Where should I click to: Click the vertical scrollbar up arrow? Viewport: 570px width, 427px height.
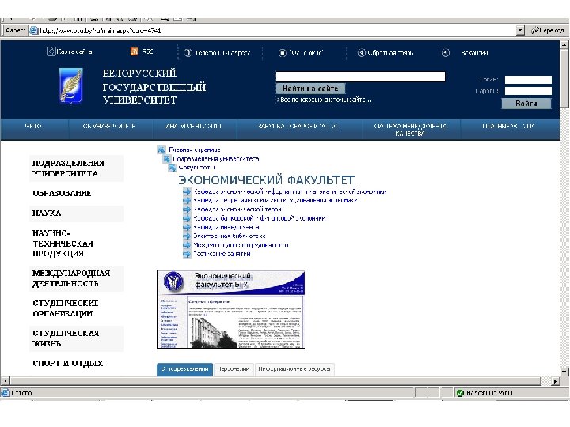(564, 44)
